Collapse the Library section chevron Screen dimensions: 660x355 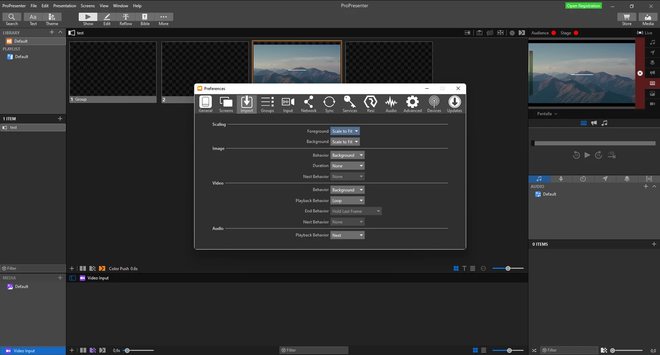[60, 32]
